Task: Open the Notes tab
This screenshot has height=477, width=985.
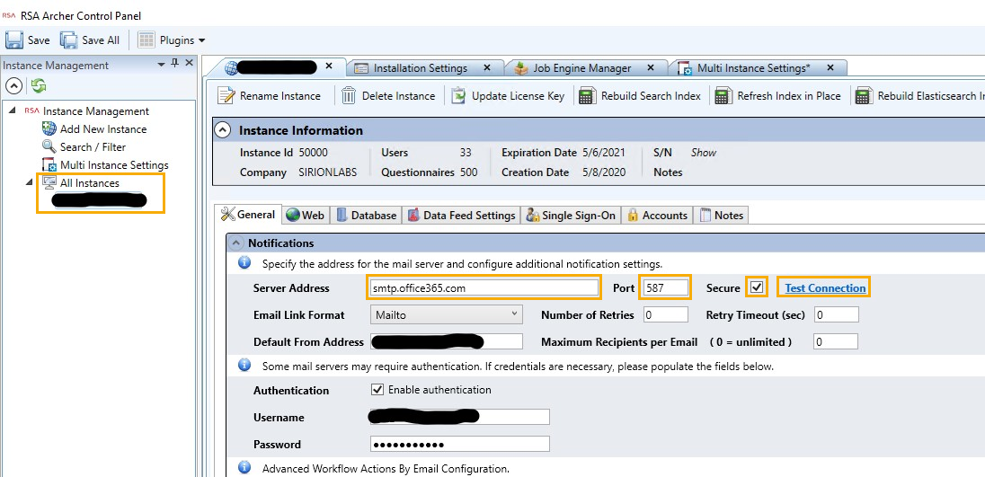Action: point(721,216)
